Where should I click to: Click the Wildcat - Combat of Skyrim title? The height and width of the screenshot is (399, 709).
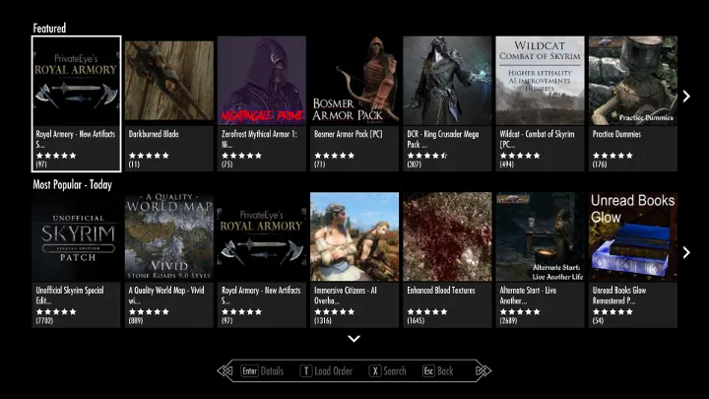(537, 139)
